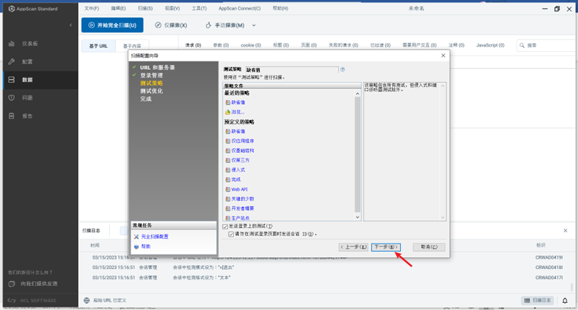Screen dimensions: 578x310
Task: Open the 视图(V) menu
Action: pyautogui.click(x=172, y=8)
